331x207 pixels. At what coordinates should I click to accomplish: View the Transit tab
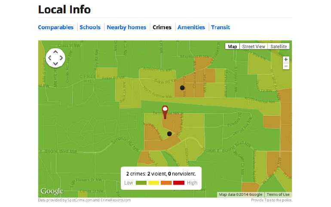221,27
